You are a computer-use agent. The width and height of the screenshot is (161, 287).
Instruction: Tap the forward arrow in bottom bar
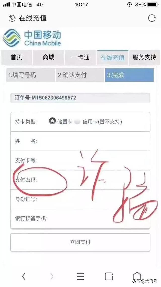point(52,276)
